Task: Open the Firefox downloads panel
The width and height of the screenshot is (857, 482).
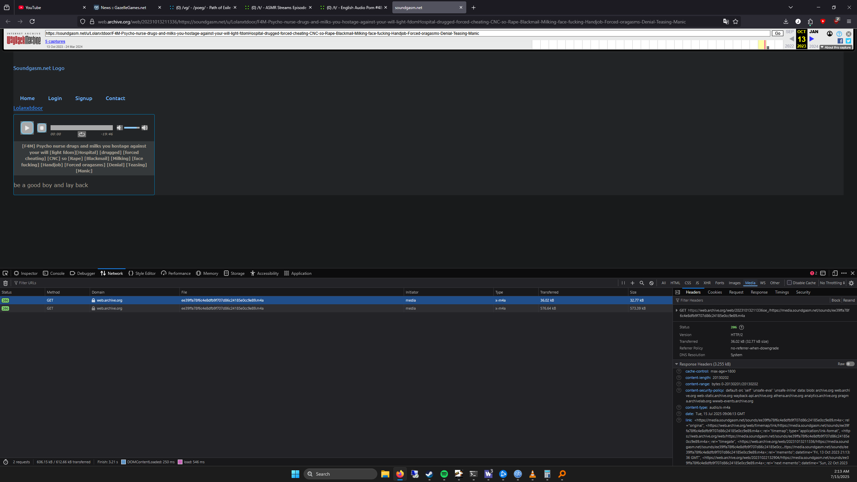Action: click(786, 21)
